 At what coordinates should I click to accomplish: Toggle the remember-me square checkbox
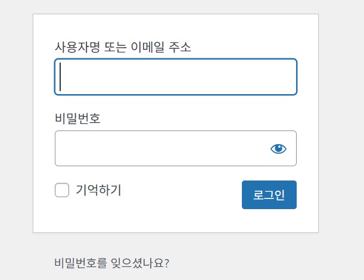pyautogui.click(x=62, y=190)
